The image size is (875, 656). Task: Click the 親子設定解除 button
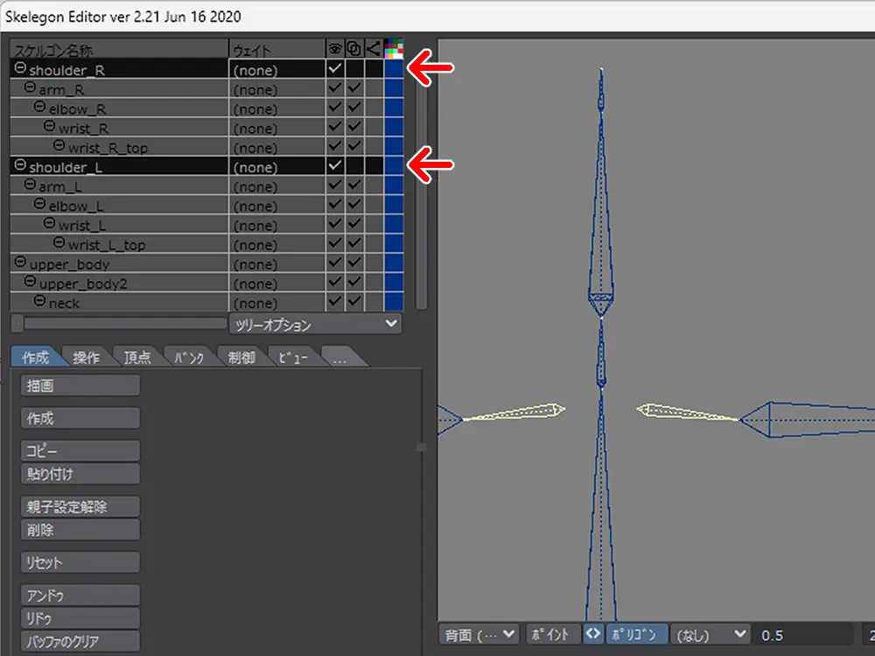click(x=80, y=507)
